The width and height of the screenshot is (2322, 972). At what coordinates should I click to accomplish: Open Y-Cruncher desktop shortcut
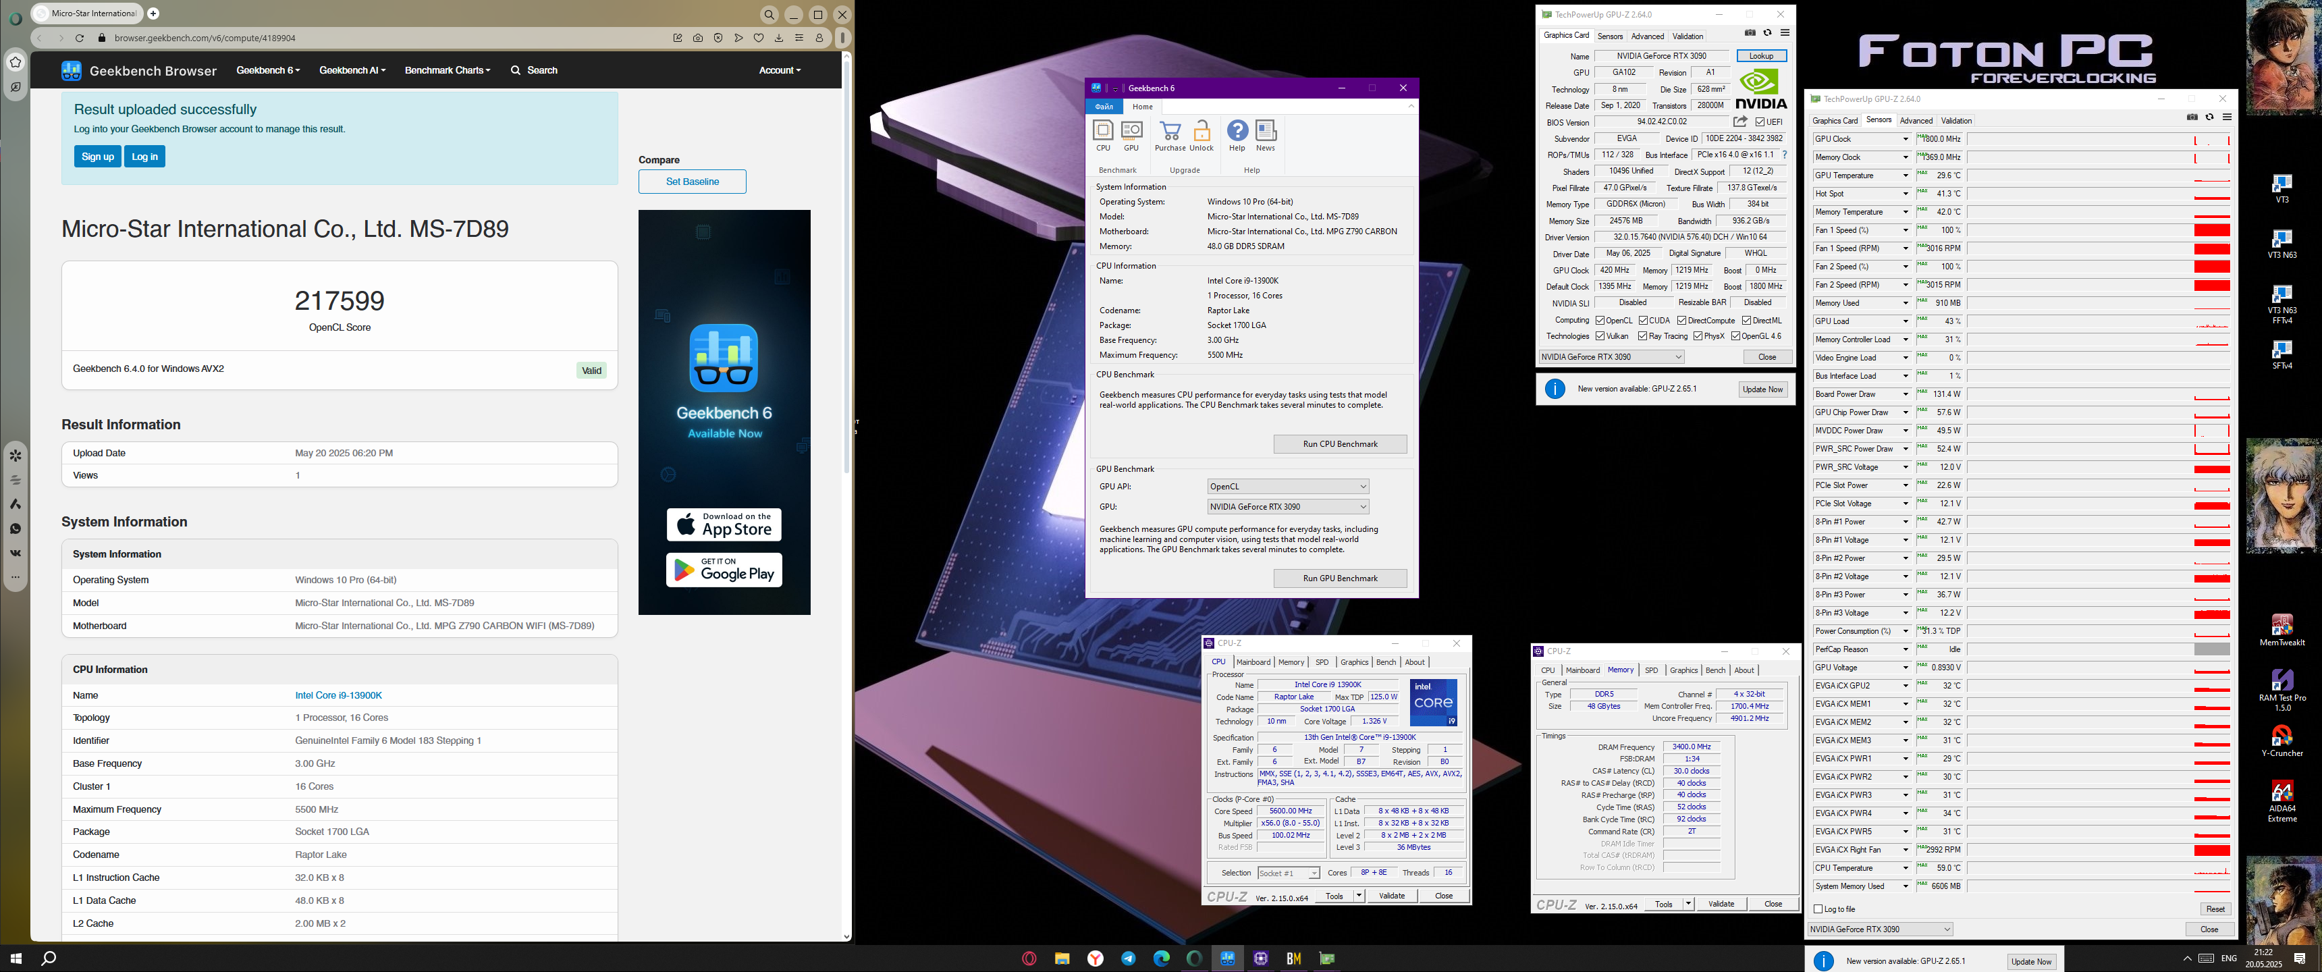(2281, 741)
